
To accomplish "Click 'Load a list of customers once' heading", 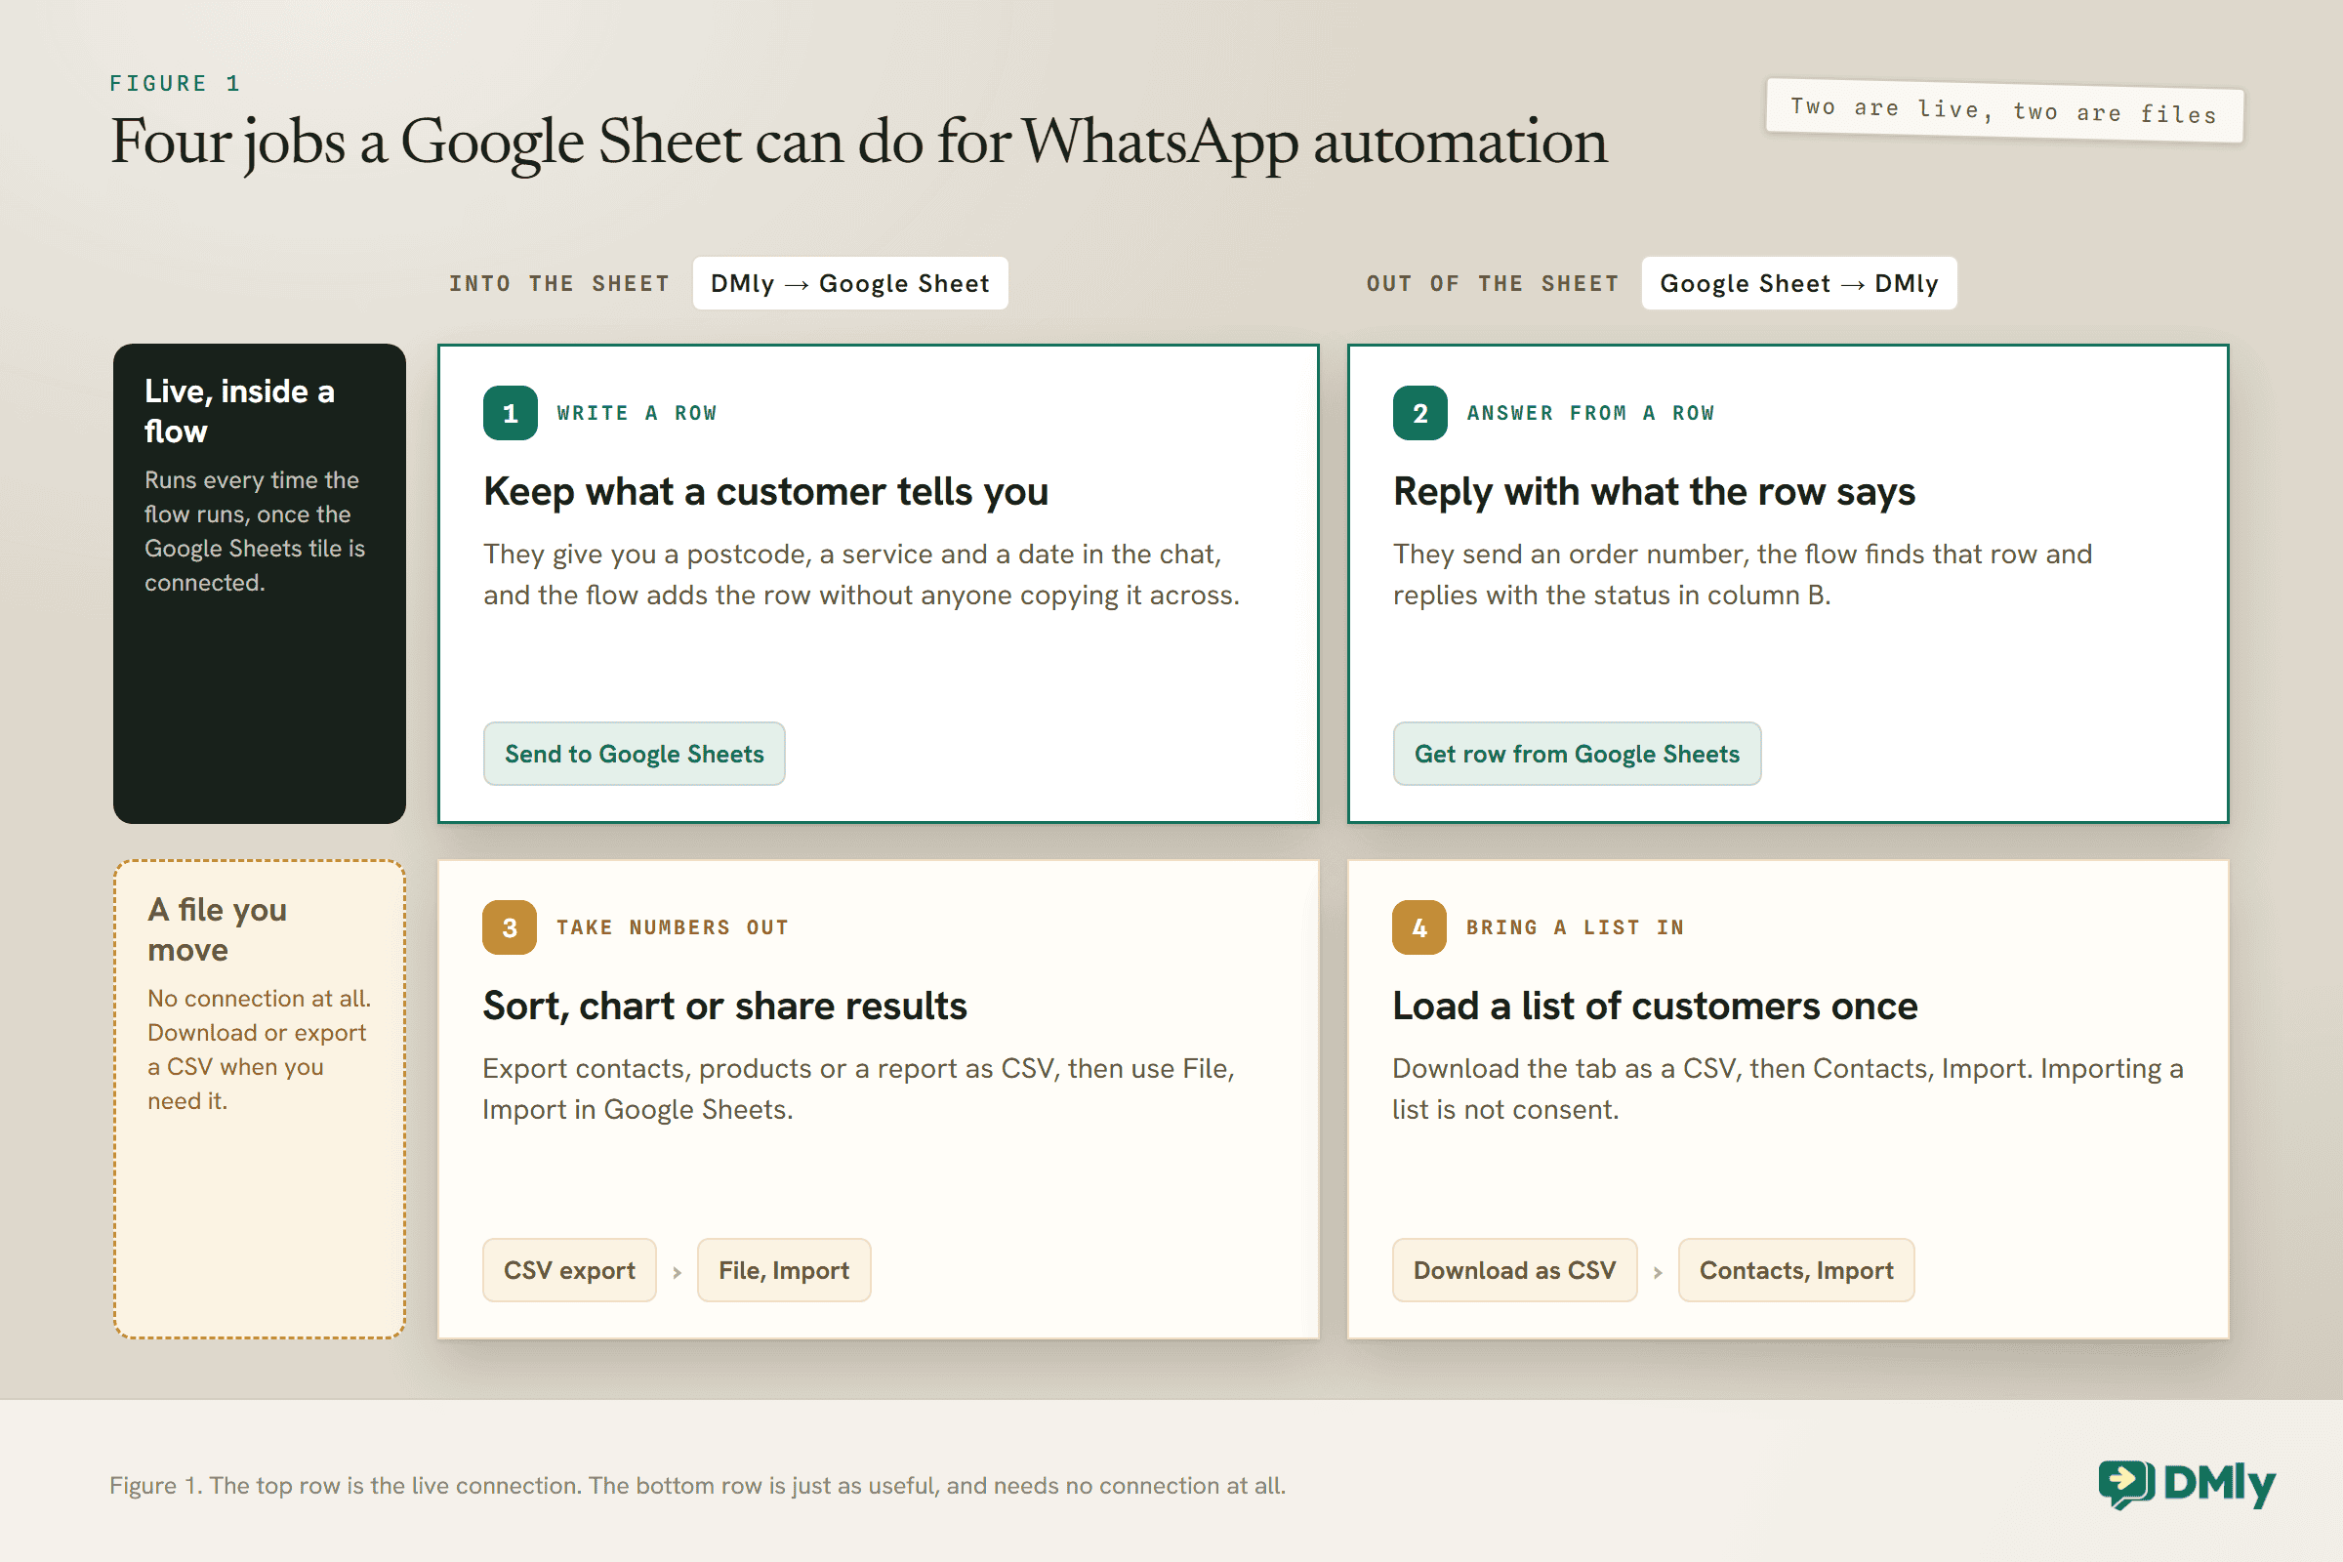I will [1655, 1007].
